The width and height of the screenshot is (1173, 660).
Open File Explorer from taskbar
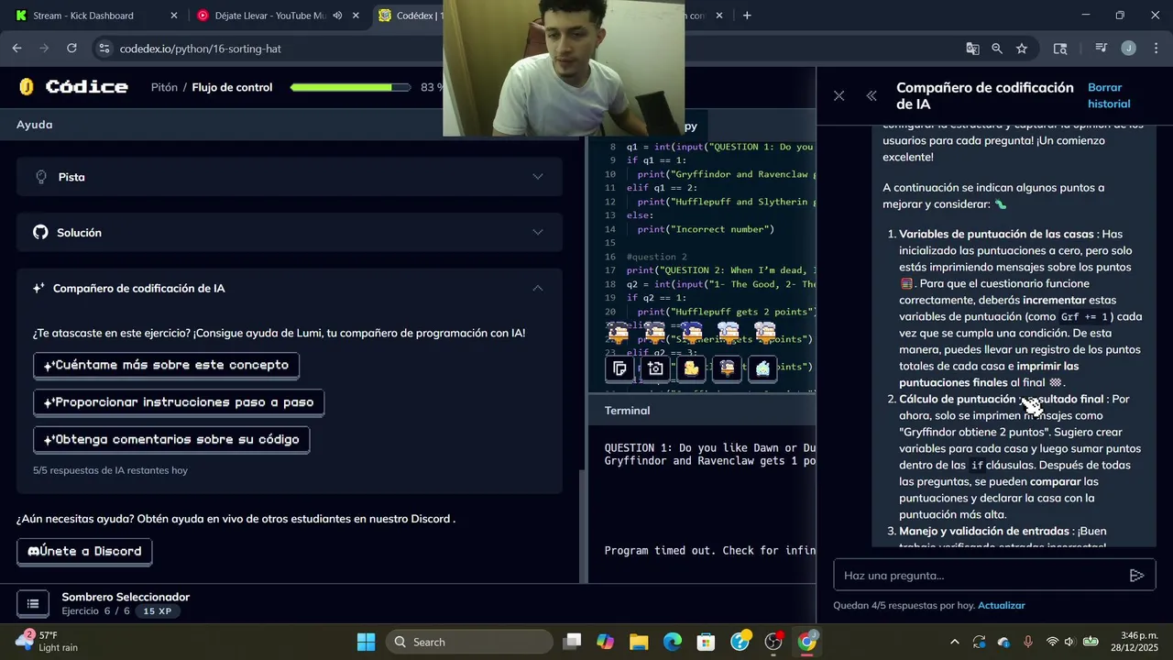639,642
